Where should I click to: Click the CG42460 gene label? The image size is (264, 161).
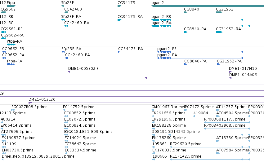[73, 9]
